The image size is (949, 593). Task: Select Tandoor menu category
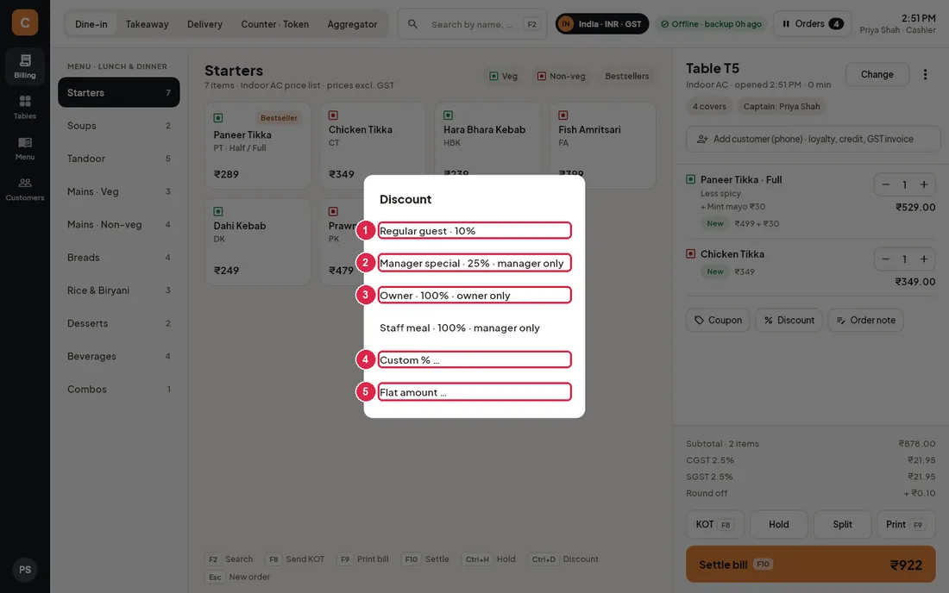tap(119, 159)
